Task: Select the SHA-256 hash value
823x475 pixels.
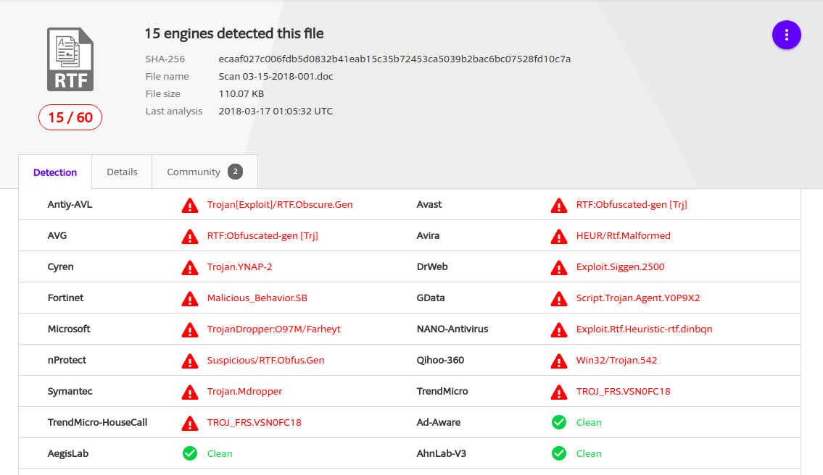Action: (394, 59)
